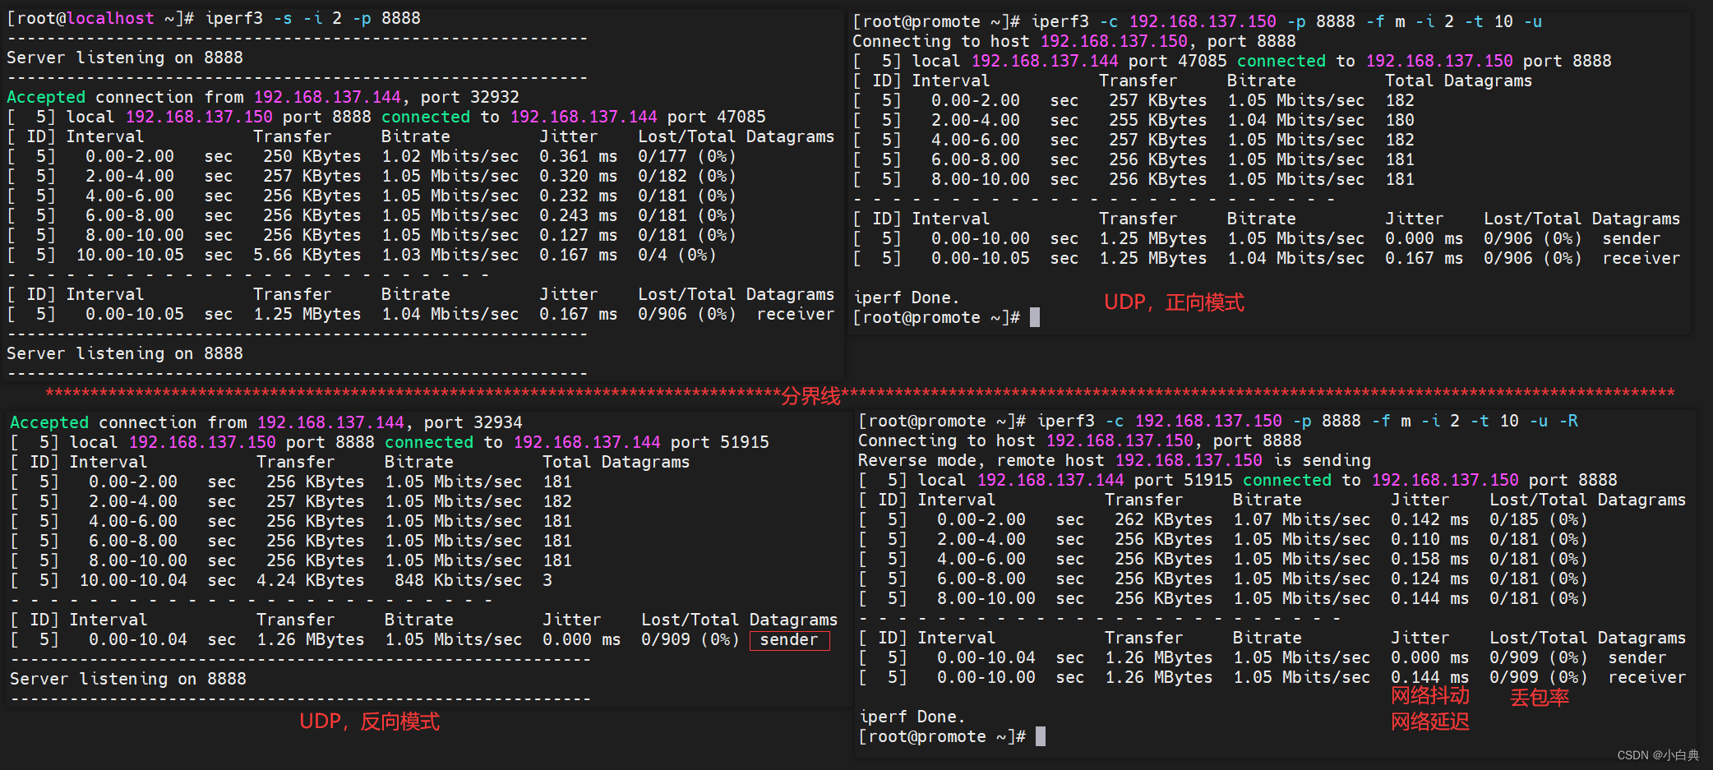Viewport: 1713px width, 770px height.
Task: Click the '10.00-10.05' interval entry
Action: [x=130, y=255]
